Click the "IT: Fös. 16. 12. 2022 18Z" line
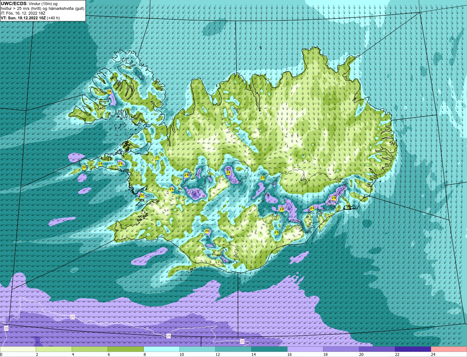Image resolution: width=467 pixels, height=357 pixels. click(x=23, y=13)
